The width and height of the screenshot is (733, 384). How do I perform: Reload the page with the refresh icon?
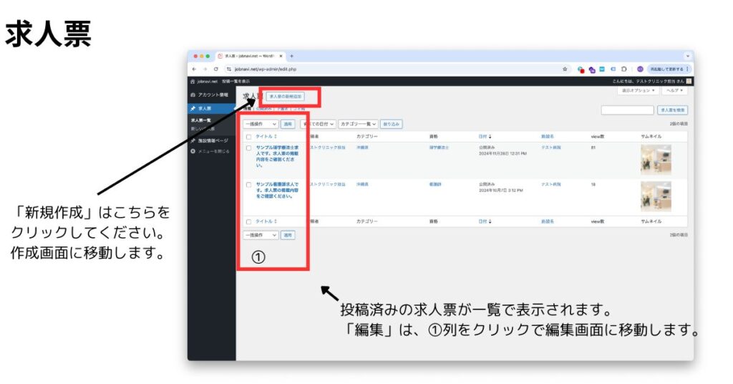click(x=215, y=69)
